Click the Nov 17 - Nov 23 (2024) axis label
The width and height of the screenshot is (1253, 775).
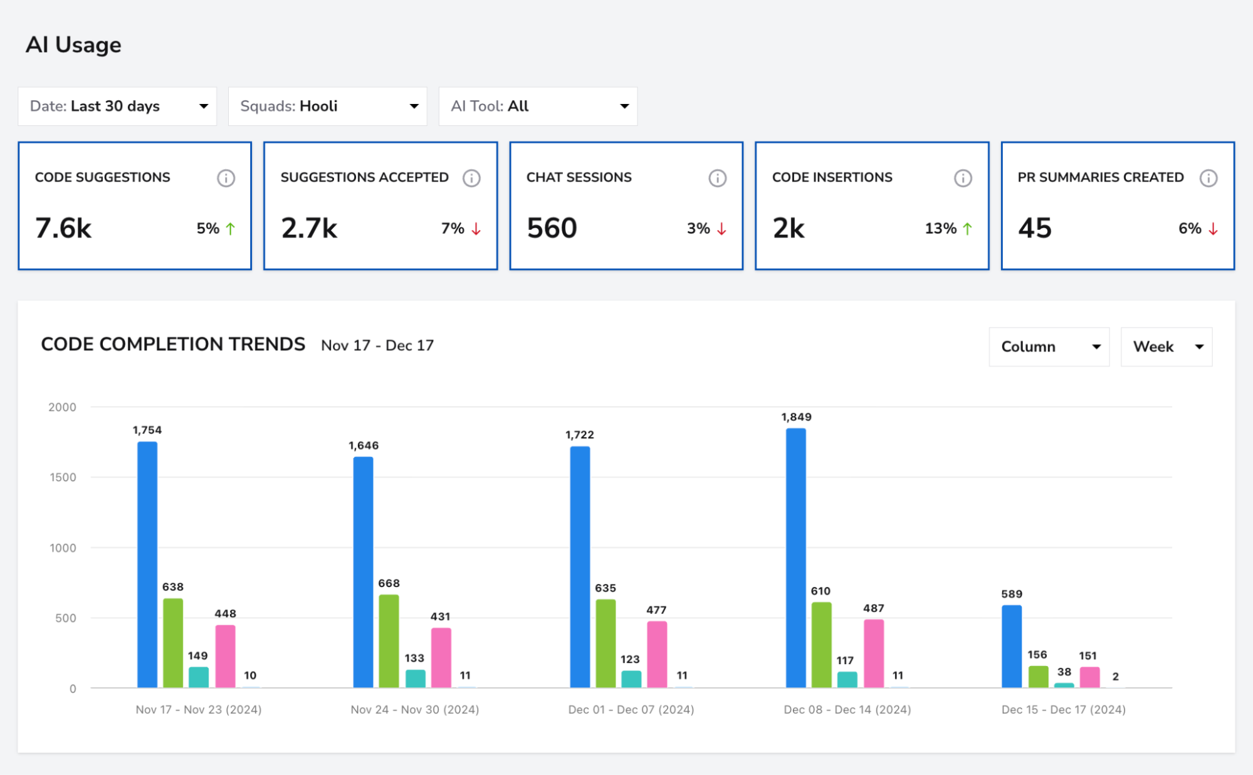click(x=199, y=709)
